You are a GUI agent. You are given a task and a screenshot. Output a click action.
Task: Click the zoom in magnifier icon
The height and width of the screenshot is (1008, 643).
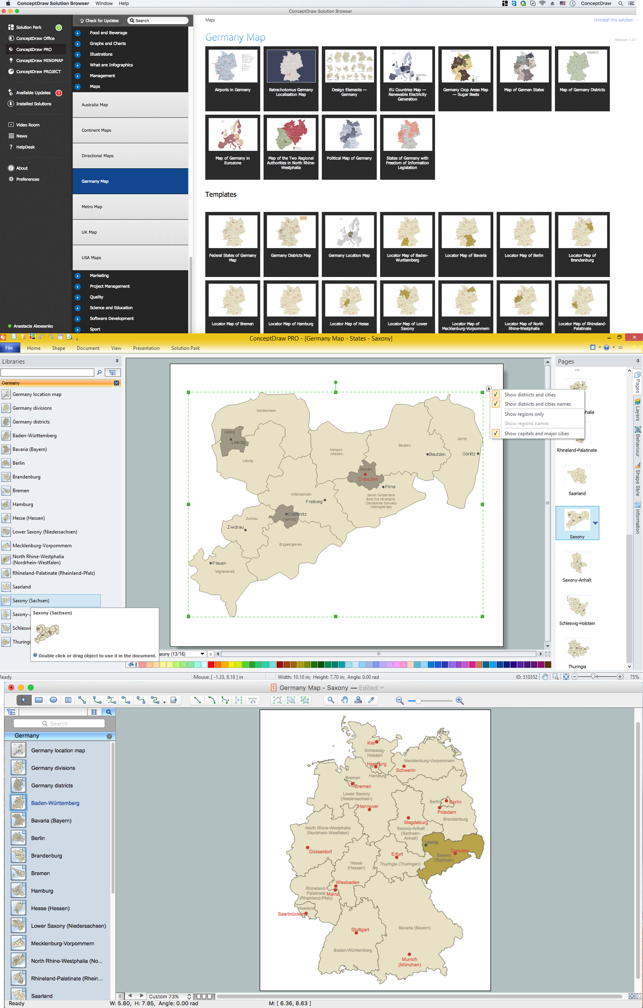pos(459,700)
